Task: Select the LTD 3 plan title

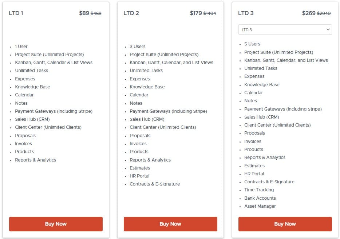Action: coord(246,13)
